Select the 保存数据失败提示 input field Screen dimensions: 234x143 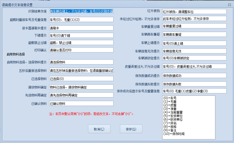click(x=194, y=84)
